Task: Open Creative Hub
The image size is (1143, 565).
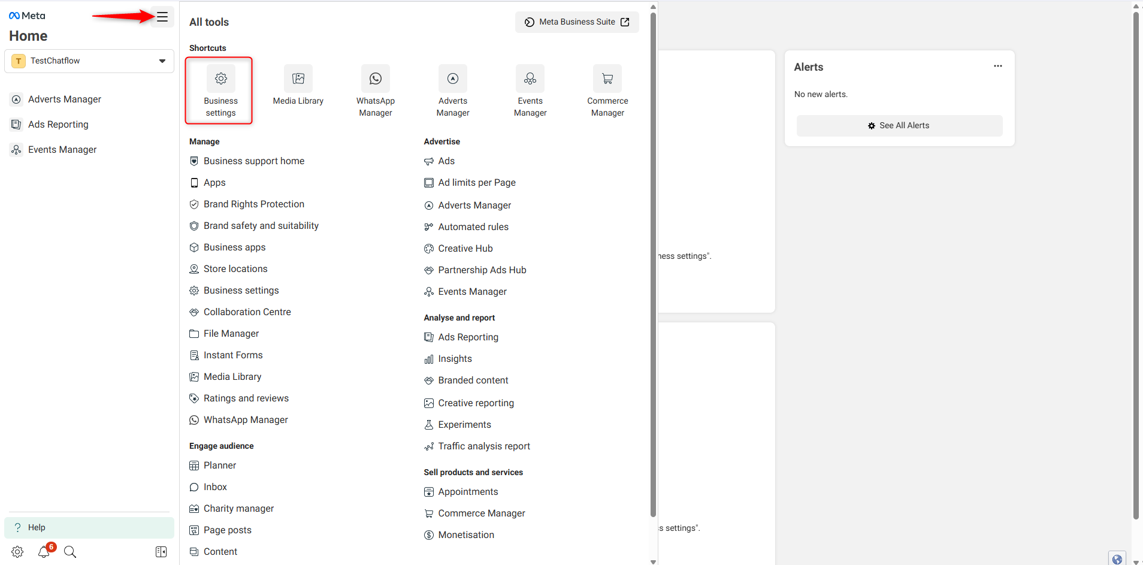Action: [458, 249]
